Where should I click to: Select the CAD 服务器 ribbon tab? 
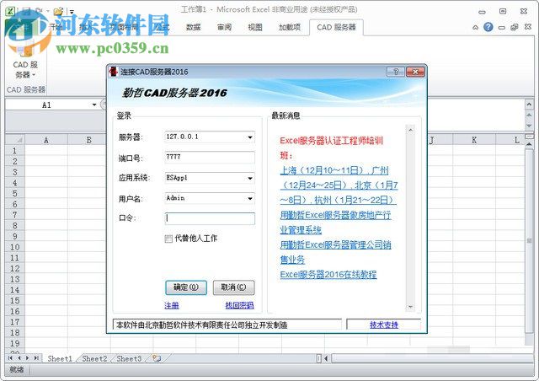pos(336,27)
